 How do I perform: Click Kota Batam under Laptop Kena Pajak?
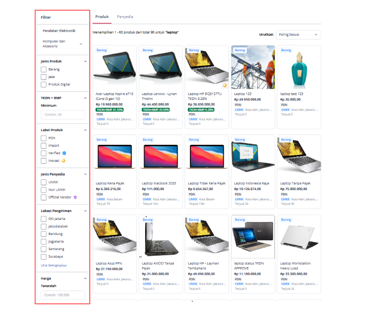click(115, 199)
